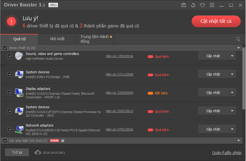The width and height of the screenshot is (246, 161).
Task: Open game components settings gear icon
Action: 63,141
